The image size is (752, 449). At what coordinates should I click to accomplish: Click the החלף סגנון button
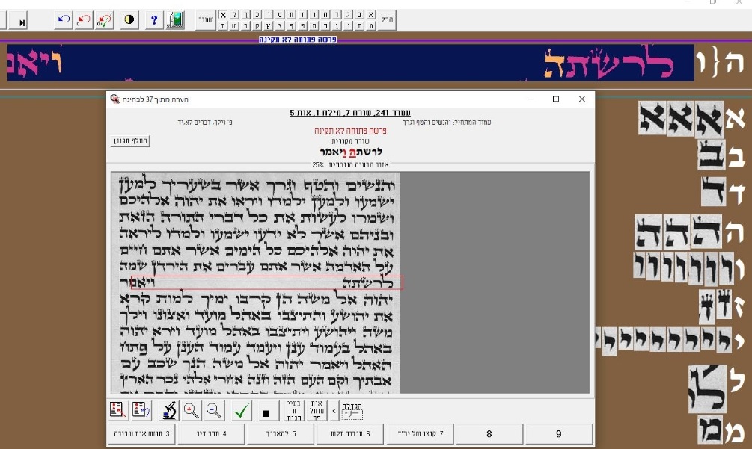129,142
